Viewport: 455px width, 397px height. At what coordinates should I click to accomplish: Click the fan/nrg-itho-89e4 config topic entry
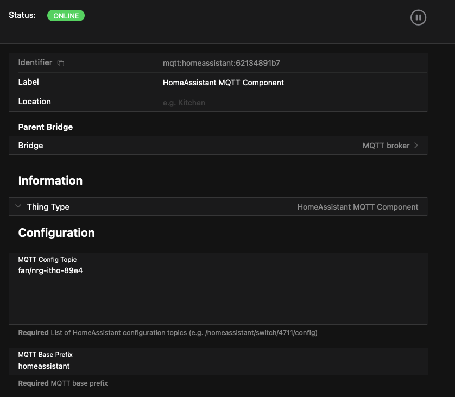[50, 270]
